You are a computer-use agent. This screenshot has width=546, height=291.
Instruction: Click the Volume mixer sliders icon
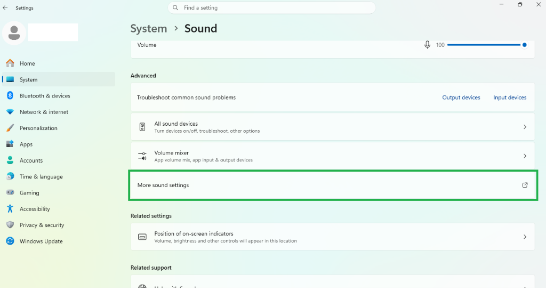coord(142,156)
